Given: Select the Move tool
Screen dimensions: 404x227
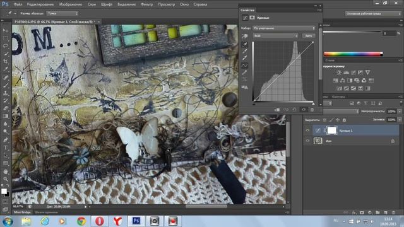Looking at the screenshot, I should pyautogui.click(x=6, y=30).
